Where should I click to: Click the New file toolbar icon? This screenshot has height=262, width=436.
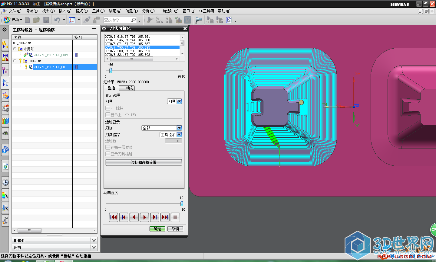[x=27, y=20]
